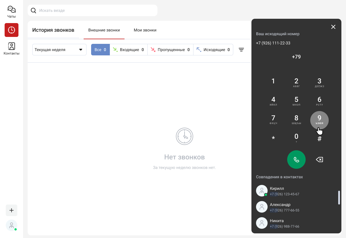Filter by Исходящие calls
The height and width of the screenshot is (238, 346).
(x=213, y=50)
